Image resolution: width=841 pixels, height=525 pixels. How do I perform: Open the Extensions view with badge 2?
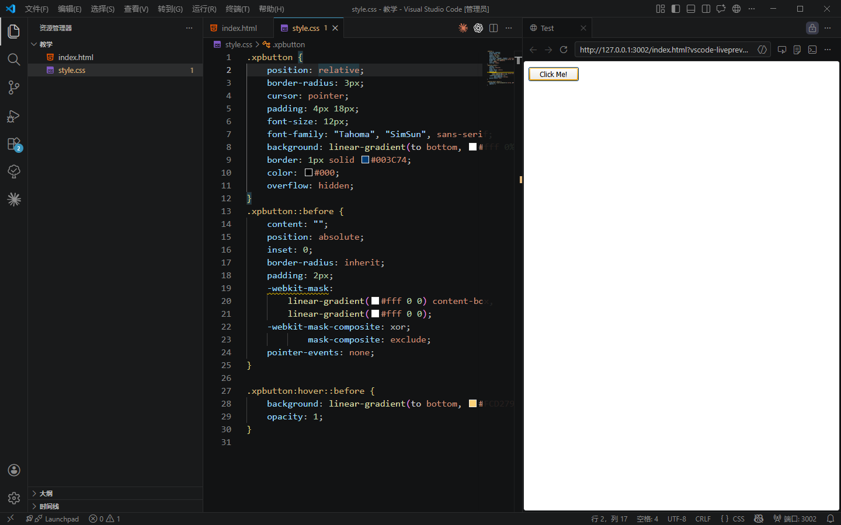[x=14, y=143]
